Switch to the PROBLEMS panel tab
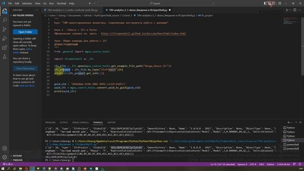This screenshot has width=304, height=171. pos(50,123)
